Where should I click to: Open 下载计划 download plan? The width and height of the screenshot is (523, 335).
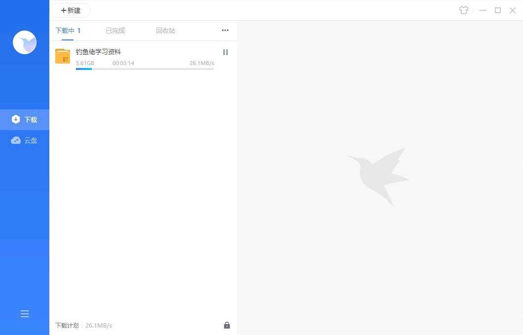(67, 325)
